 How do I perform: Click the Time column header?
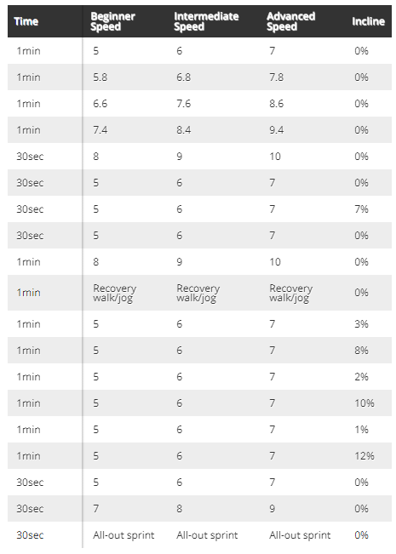(x=26, y=21)
